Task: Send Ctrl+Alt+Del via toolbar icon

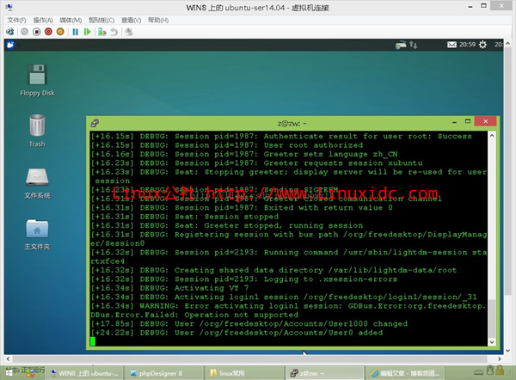Action: tap(9, 32)
